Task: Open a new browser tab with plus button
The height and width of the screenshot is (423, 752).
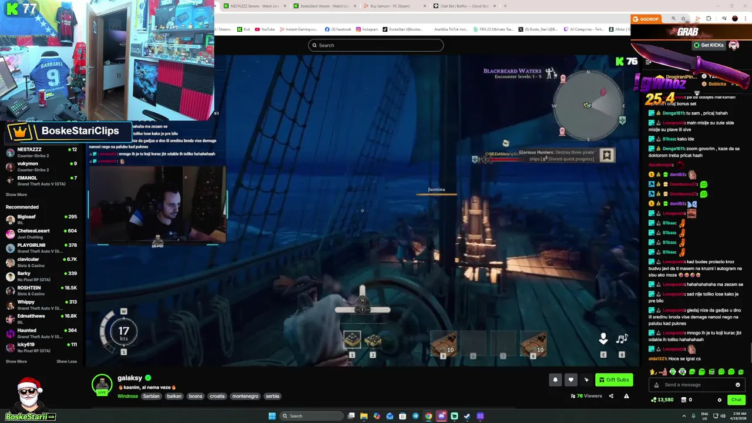Action: [x=505, y=6]
